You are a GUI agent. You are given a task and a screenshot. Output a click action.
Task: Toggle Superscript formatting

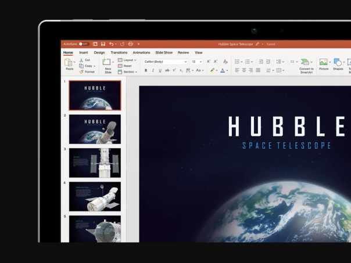pos(174,70)
